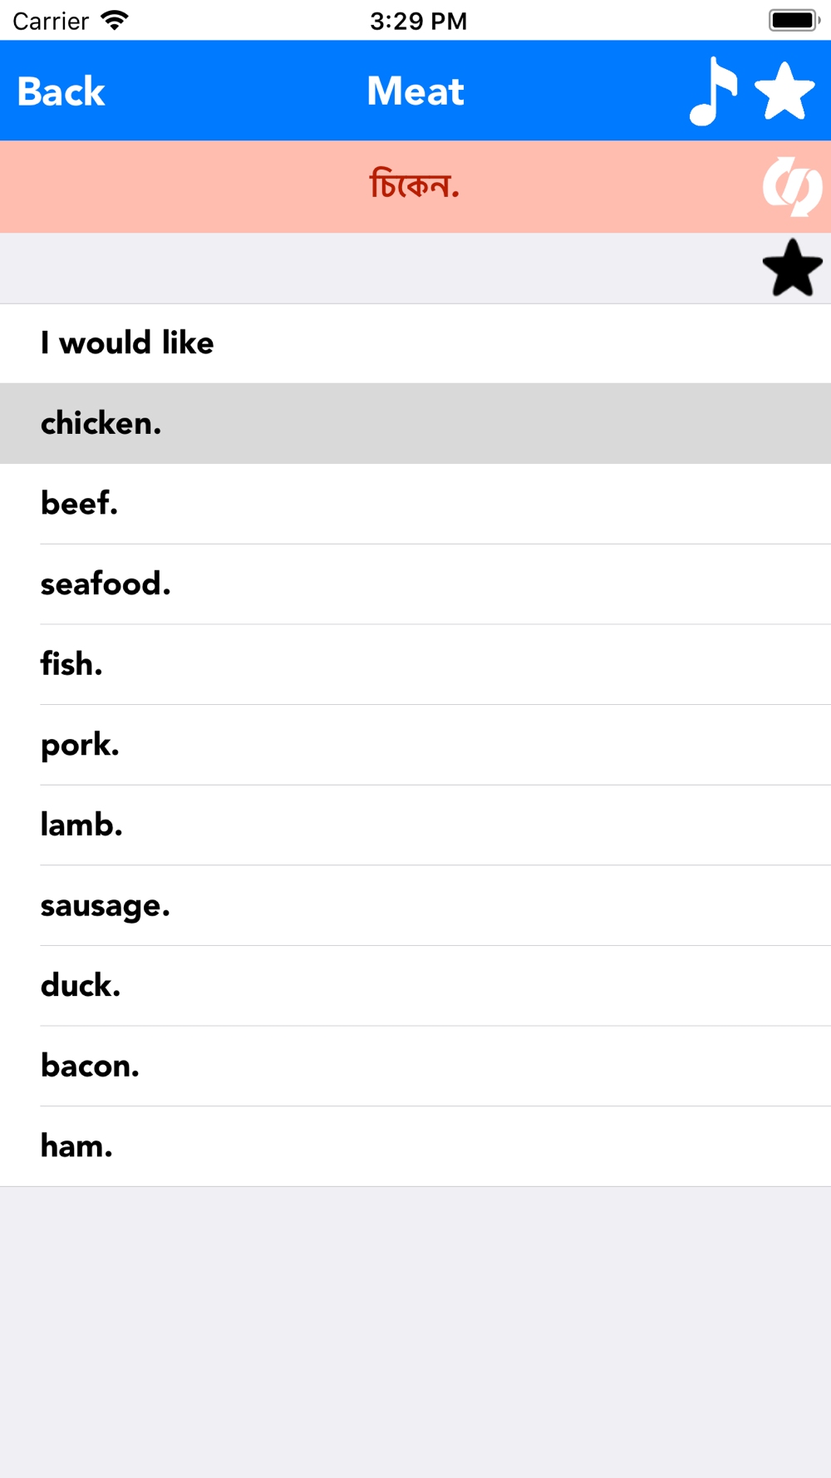The image size is (831, 1478).
Task: Select the 'chicken.' row
Action: pyautogui.click(x=415, y=423)
